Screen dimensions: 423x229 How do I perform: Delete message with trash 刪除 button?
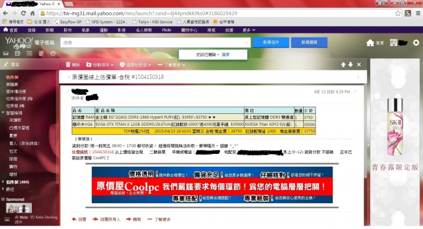[73, 65]
